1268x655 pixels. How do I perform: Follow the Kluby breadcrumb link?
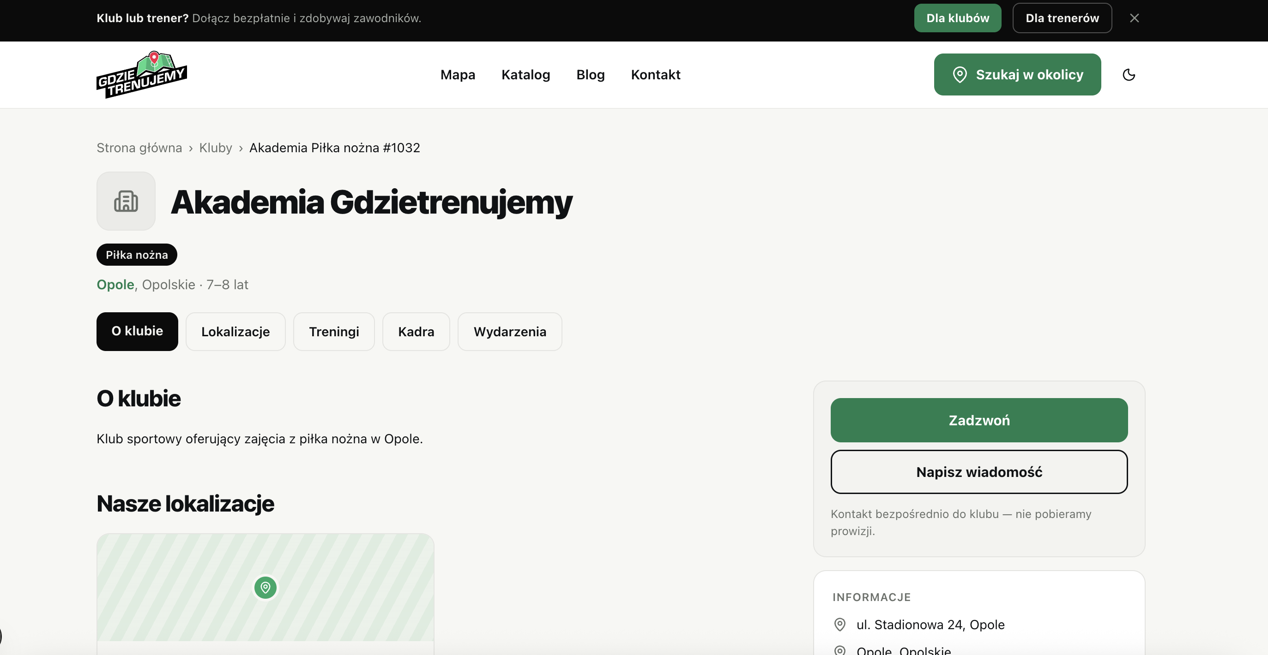[216, 148]
